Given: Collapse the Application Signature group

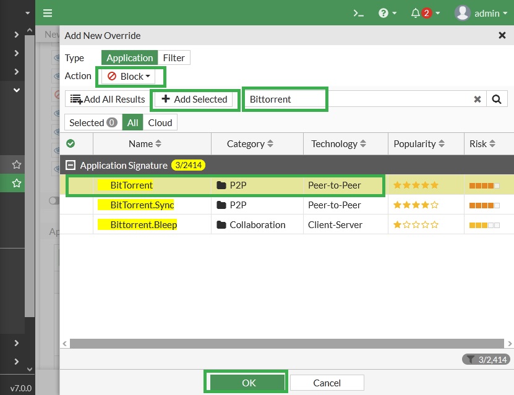Looking at the screenshot, I should 71,165.
